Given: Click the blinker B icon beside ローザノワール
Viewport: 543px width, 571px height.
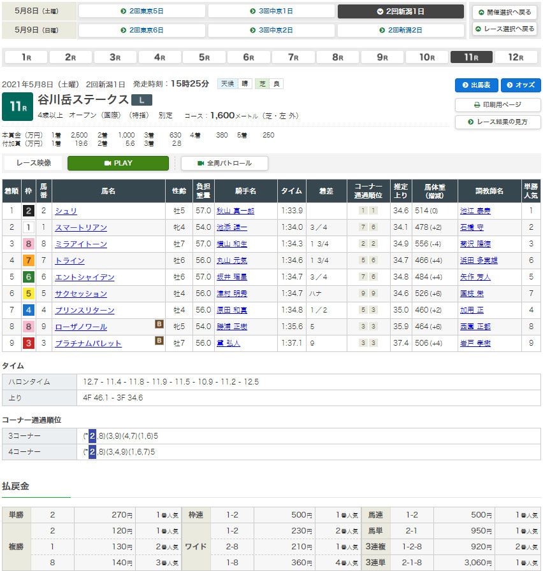Looking at the screenshot, I should 159,323.
